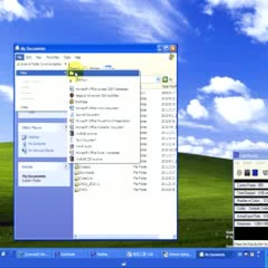Choose Shortcut in the New submenu
This screenshot has width=268, height=268.
(103, 80)
